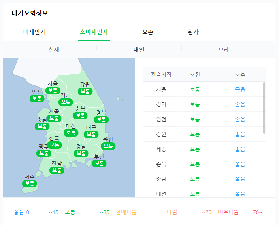Viewport: 279px width, 225px height.
Task: Click 충북 in the table
Action: [161, 164]
